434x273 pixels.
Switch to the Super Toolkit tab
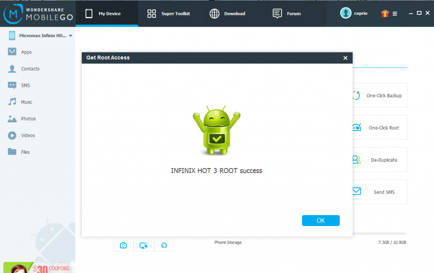point(169,14)
